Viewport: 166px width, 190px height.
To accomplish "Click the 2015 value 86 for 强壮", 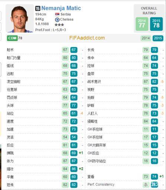I will pyautogui.click(x=74, y=169).
